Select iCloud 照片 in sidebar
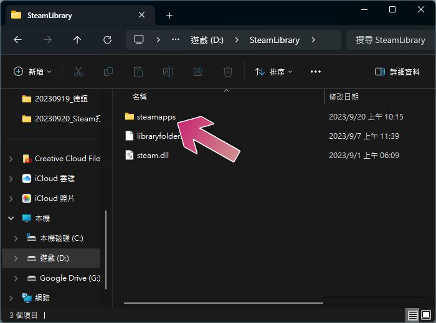Screen dimensions: 436x323 coord(48,199)
